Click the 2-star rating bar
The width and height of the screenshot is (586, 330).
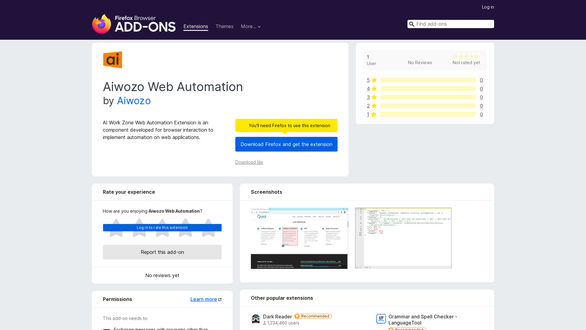(x=428, y=106)
